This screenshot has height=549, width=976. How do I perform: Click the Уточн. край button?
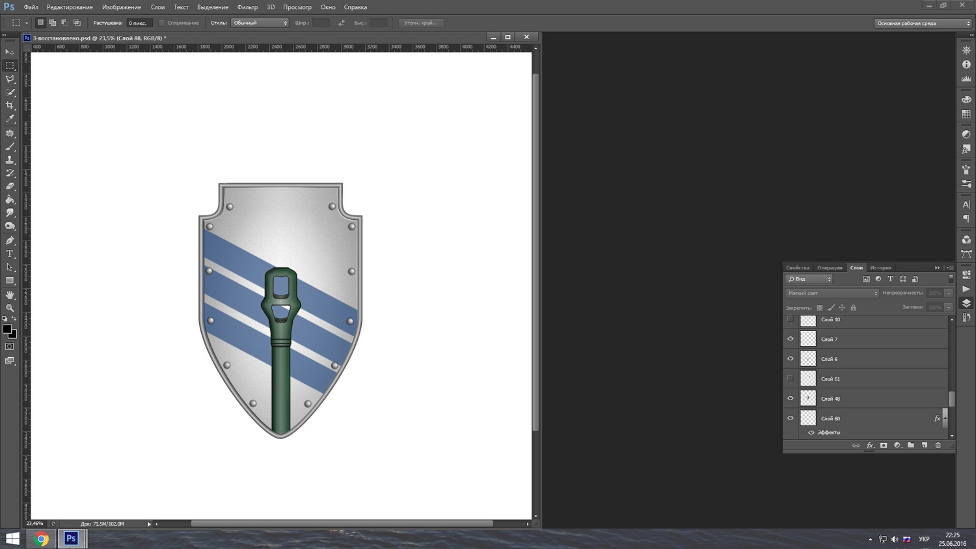420,23
